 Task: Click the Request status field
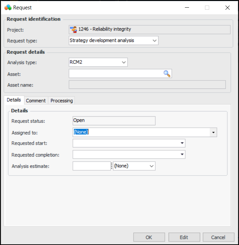(114, 121)
